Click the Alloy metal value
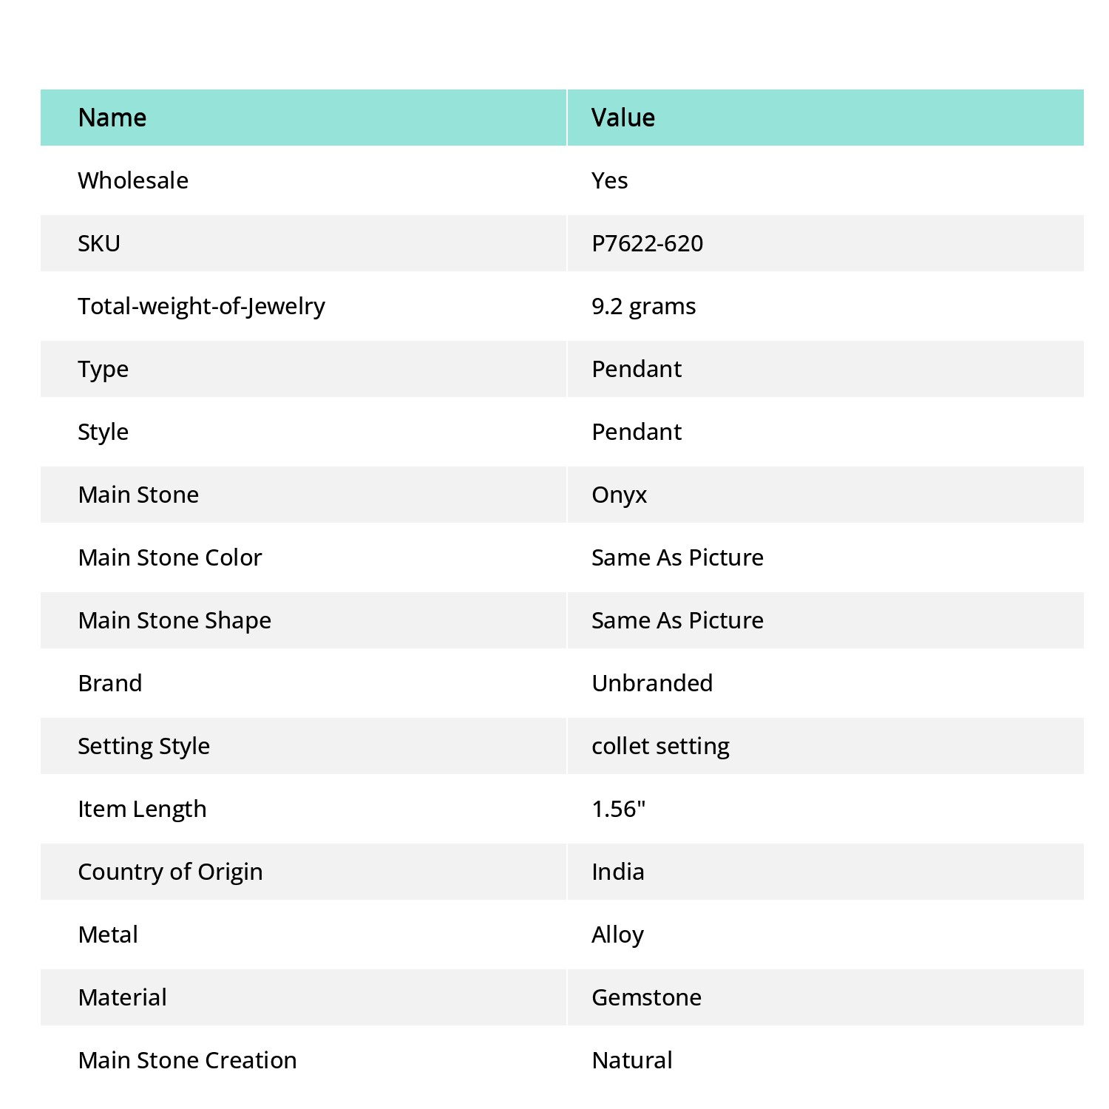The width and height of the screenshot is (1109, 1109). click(617, 935)
